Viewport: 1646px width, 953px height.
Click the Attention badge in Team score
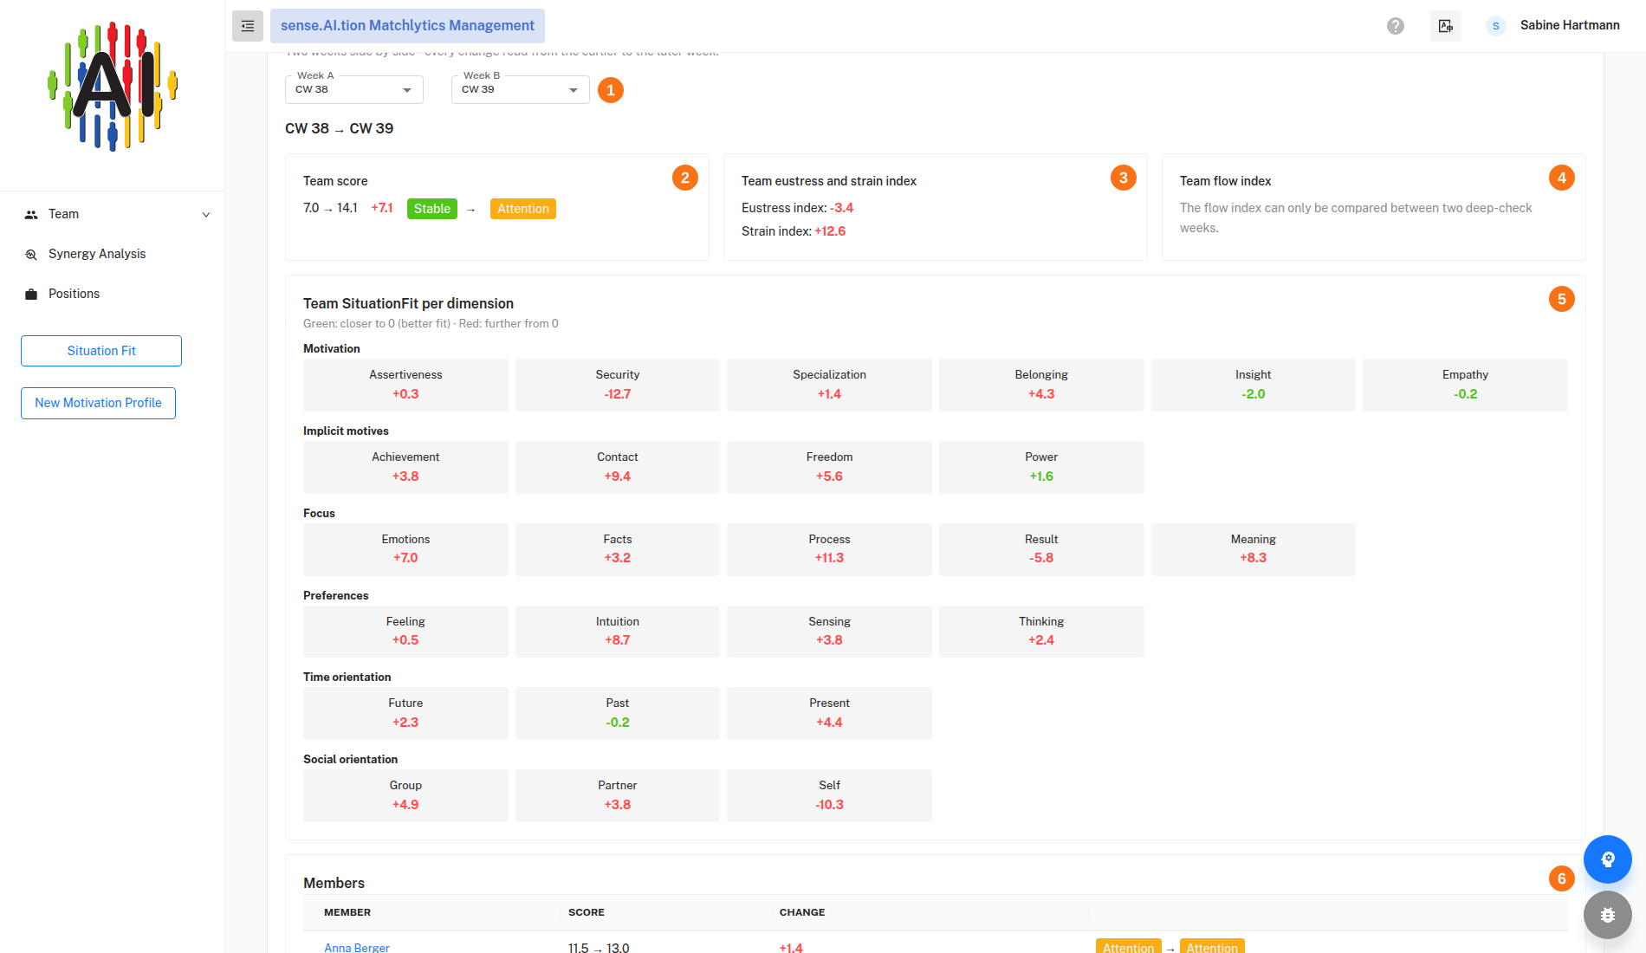(523, 209)
